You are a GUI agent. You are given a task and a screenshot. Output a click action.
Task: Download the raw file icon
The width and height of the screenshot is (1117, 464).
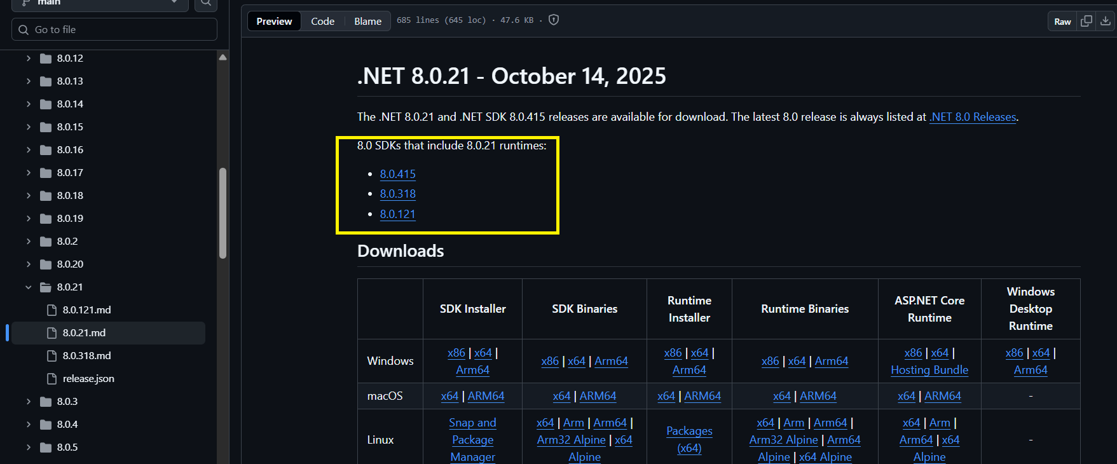coord(1106,21)
